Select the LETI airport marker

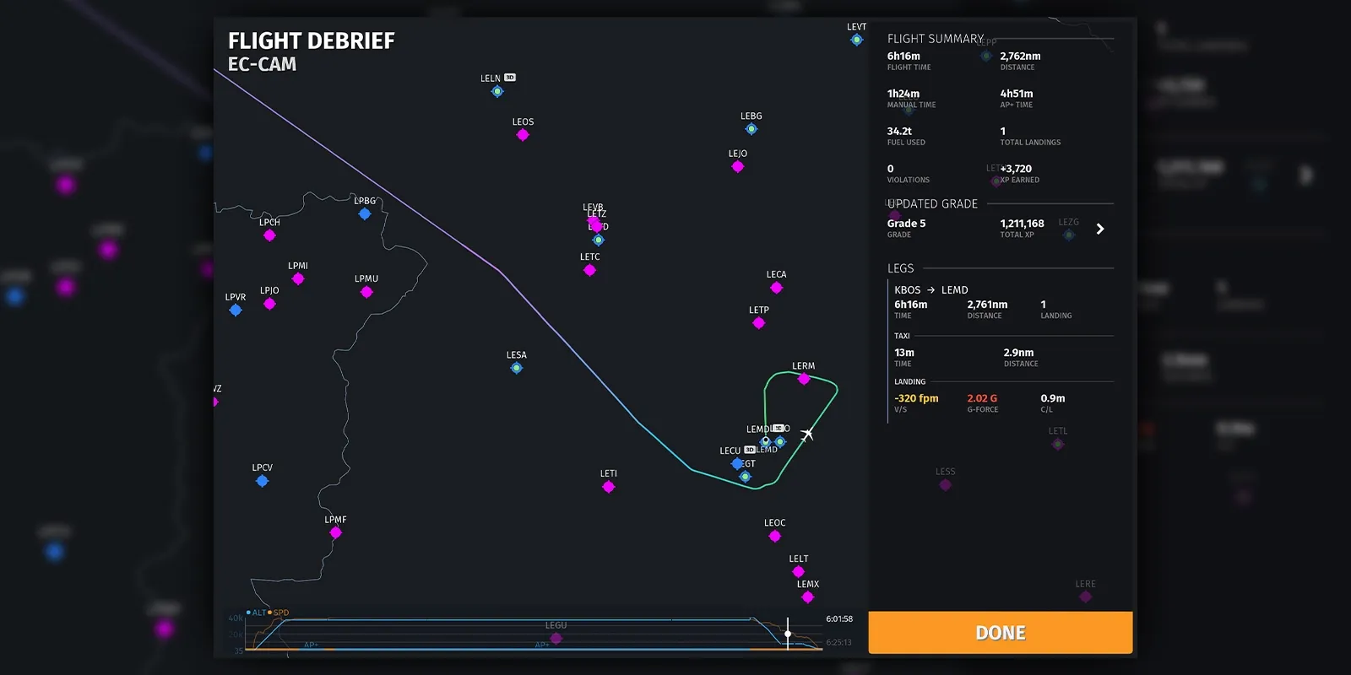coord(609,487)
